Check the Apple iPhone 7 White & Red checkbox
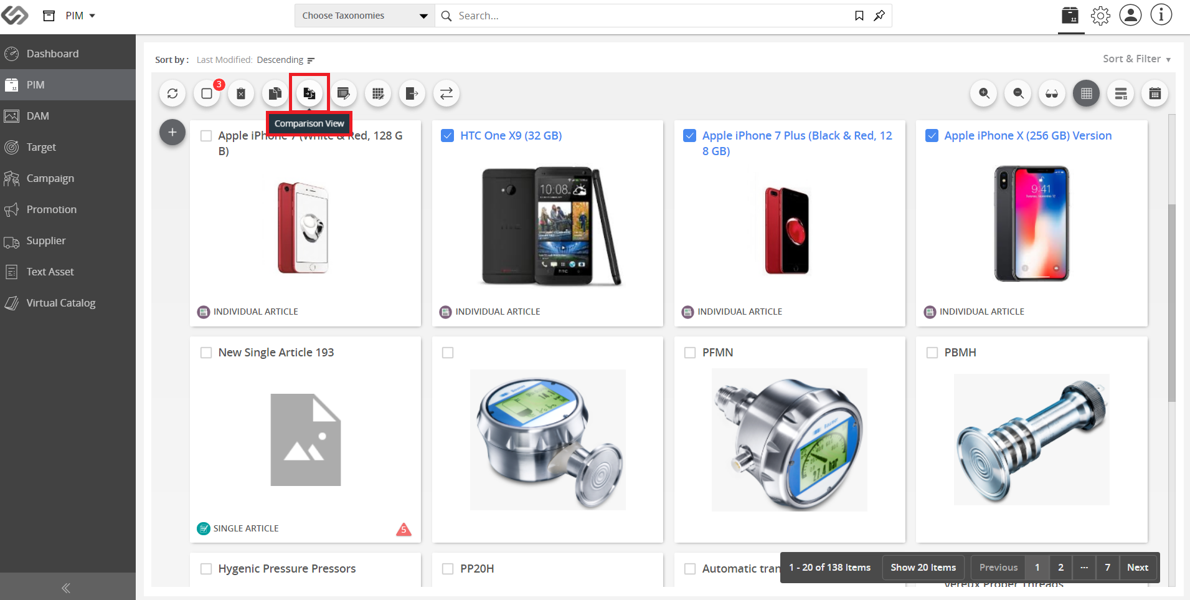This screenshot has height=600, width=1190. pos(206,136)
